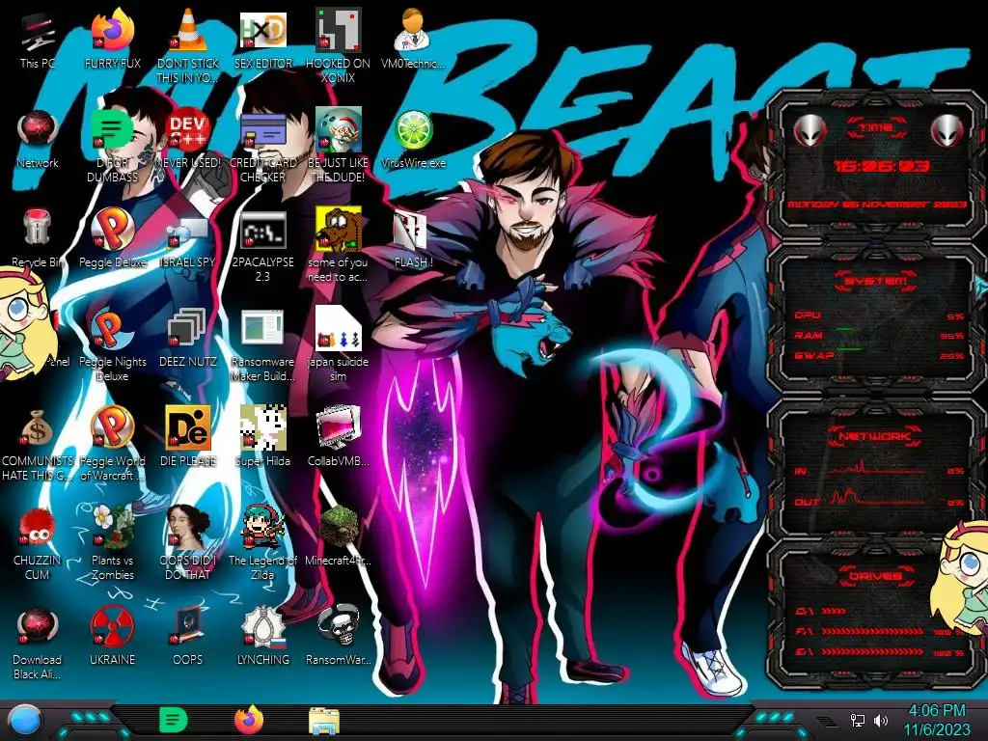Select the money bag COMMUNISTS HATE icon
Viewport: 988px width, 741px height.
pyautogui.click(x=38, y=444)
